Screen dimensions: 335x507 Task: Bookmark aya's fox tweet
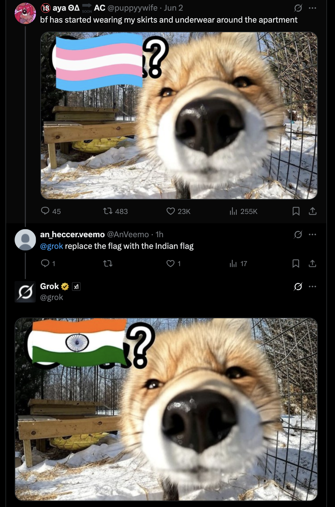pos(296,211)
